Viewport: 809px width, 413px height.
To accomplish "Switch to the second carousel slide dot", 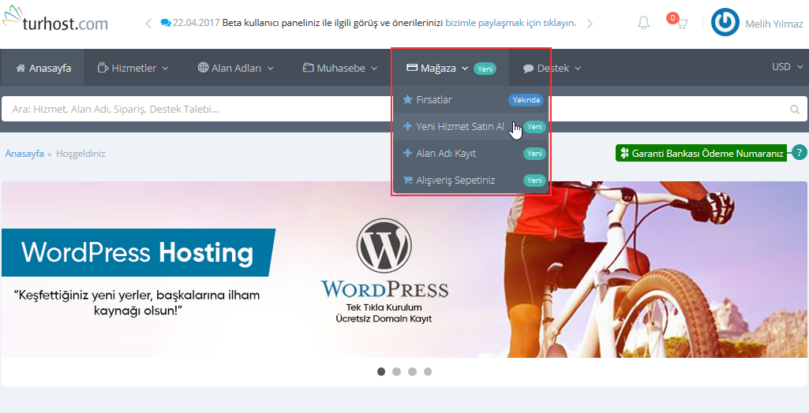I will pyautogui.click(x=396, y=371).
